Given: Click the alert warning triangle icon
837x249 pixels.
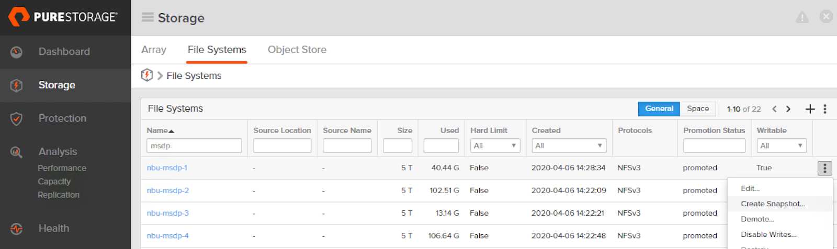Looking at the screenshot, I should tap(802, 18).
